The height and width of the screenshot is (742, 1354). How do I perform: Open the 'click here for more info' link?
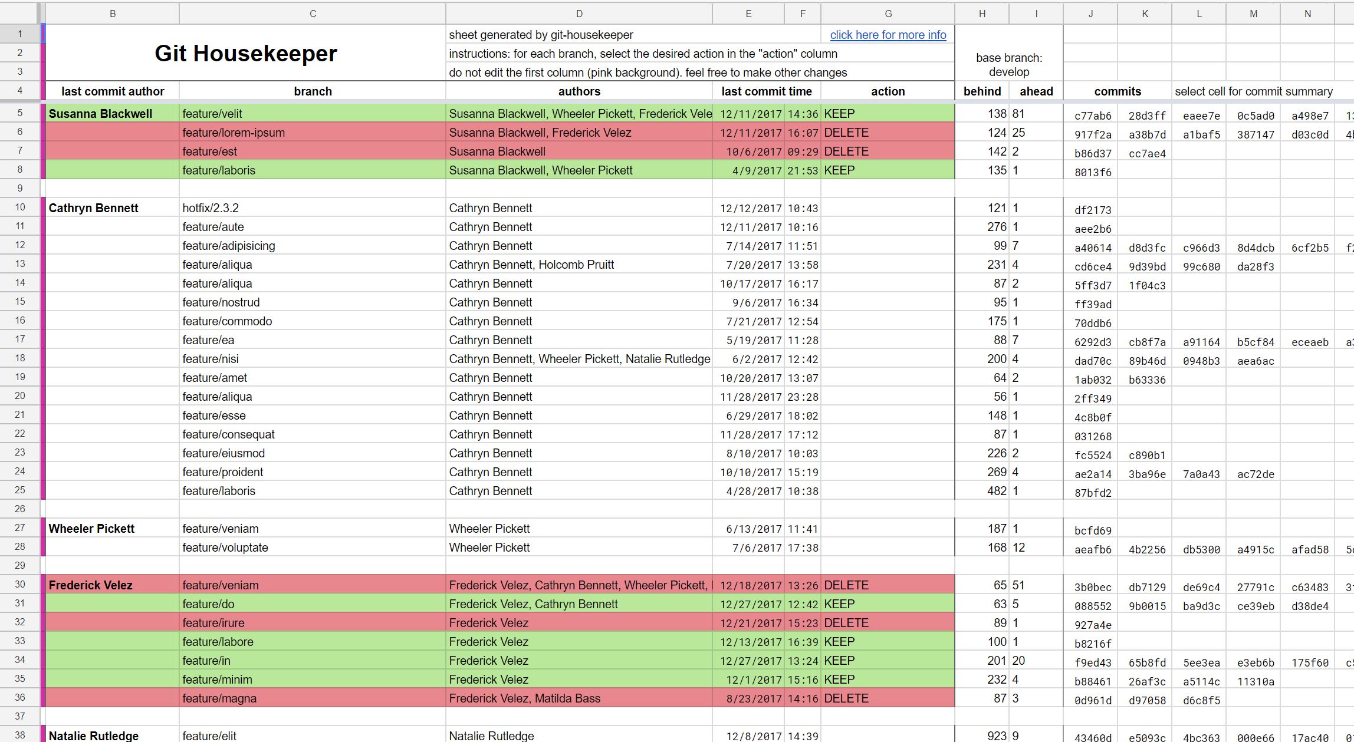tap(888, 35)
